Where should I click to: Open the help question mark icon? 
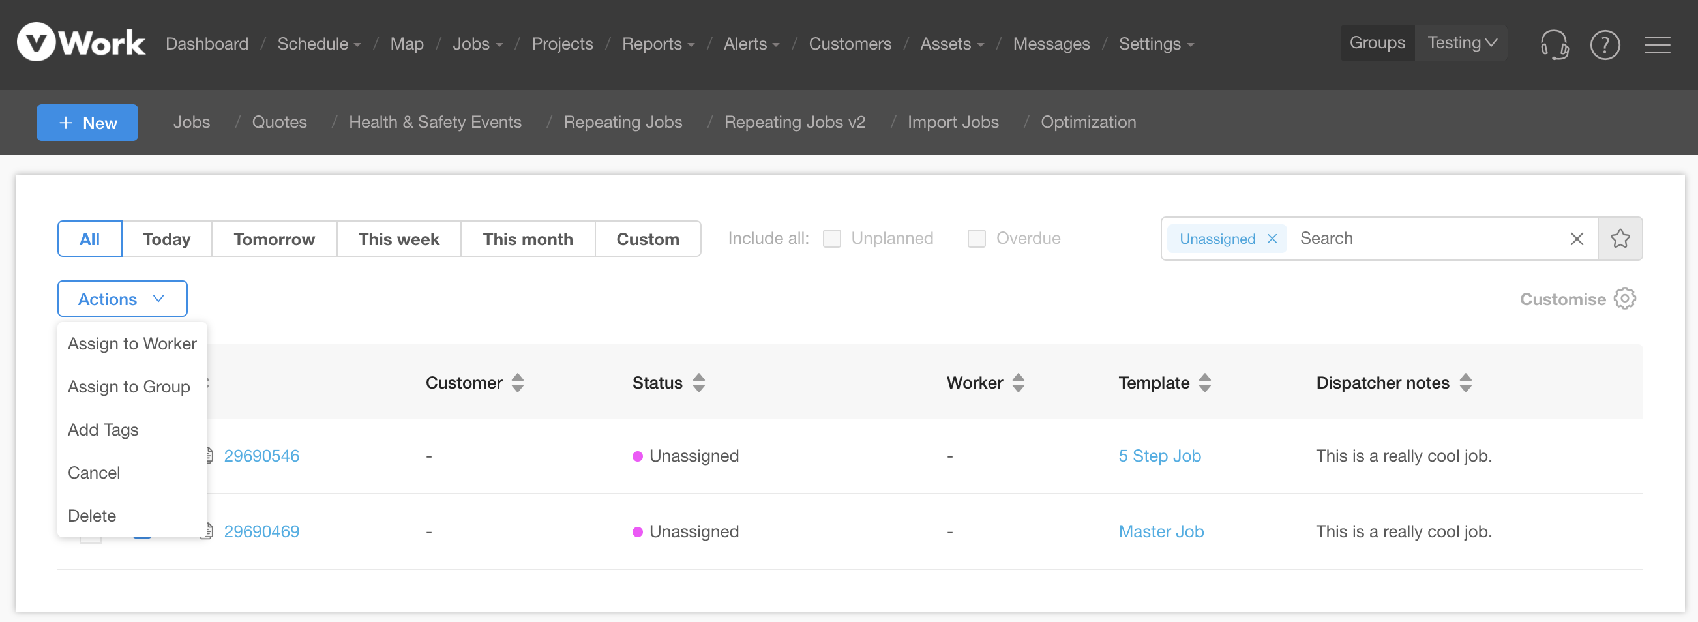[1604, 44]
